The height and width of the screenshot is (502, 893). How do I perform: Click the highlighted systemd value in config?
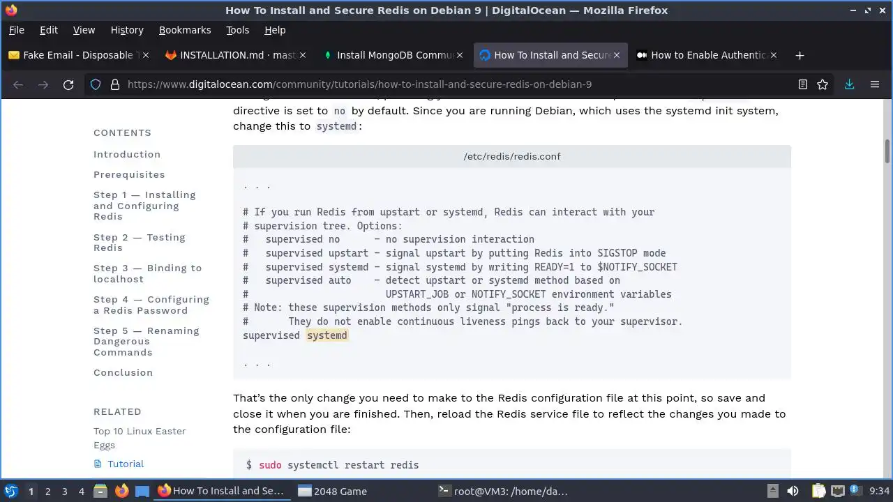327,335
